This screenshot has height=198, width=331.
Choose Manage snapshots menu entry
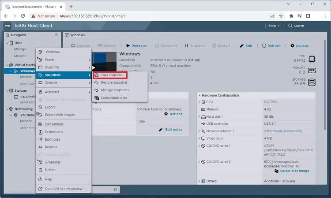(x=115, y=90)
